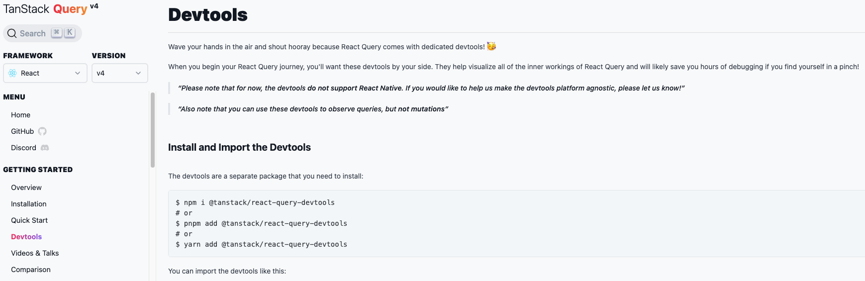Click the yarn add command line
The width and height of the screenshot is (865, 281).
pos(261,244)
